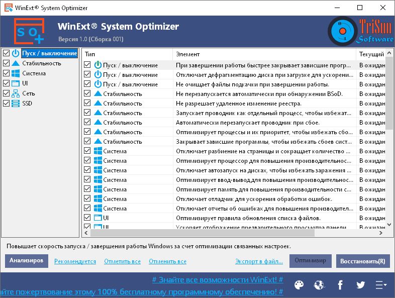Open the Знайте все возможности WinExt link
The image size is (395, 298).
[218, 279]
